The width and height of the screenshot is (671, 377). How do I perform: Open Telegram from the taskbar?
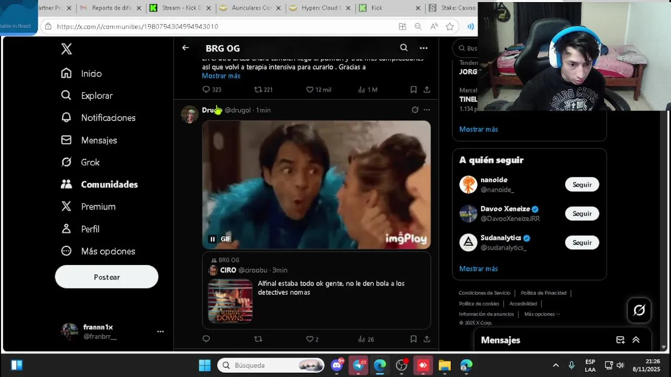click(x=359, y=365)
